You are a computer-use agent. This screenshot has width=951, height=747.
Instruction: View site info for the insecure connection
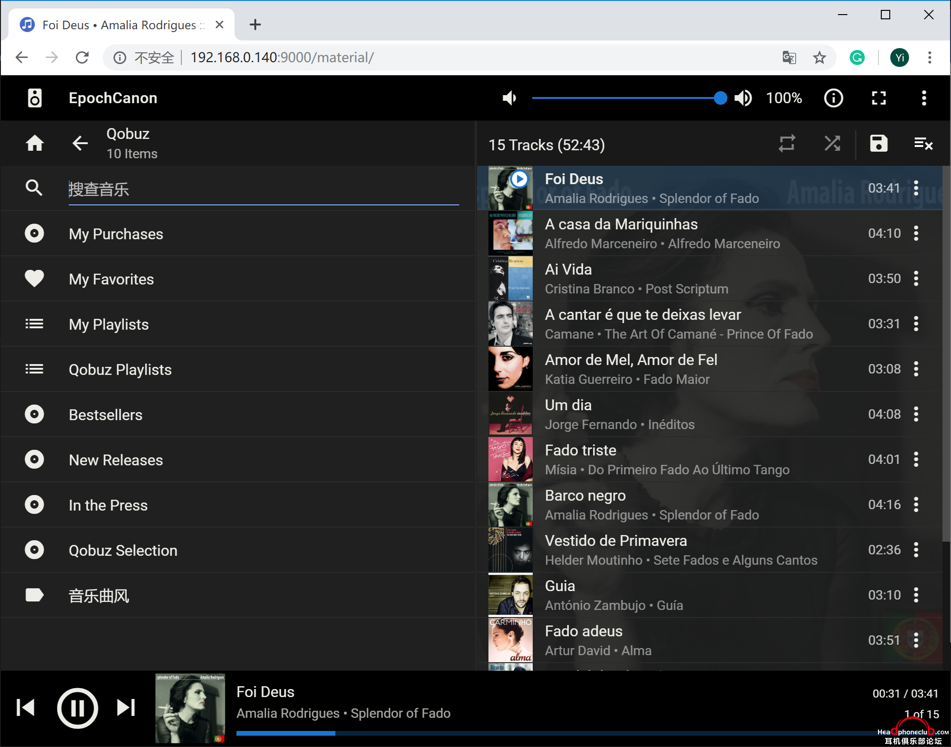point(120,57)
